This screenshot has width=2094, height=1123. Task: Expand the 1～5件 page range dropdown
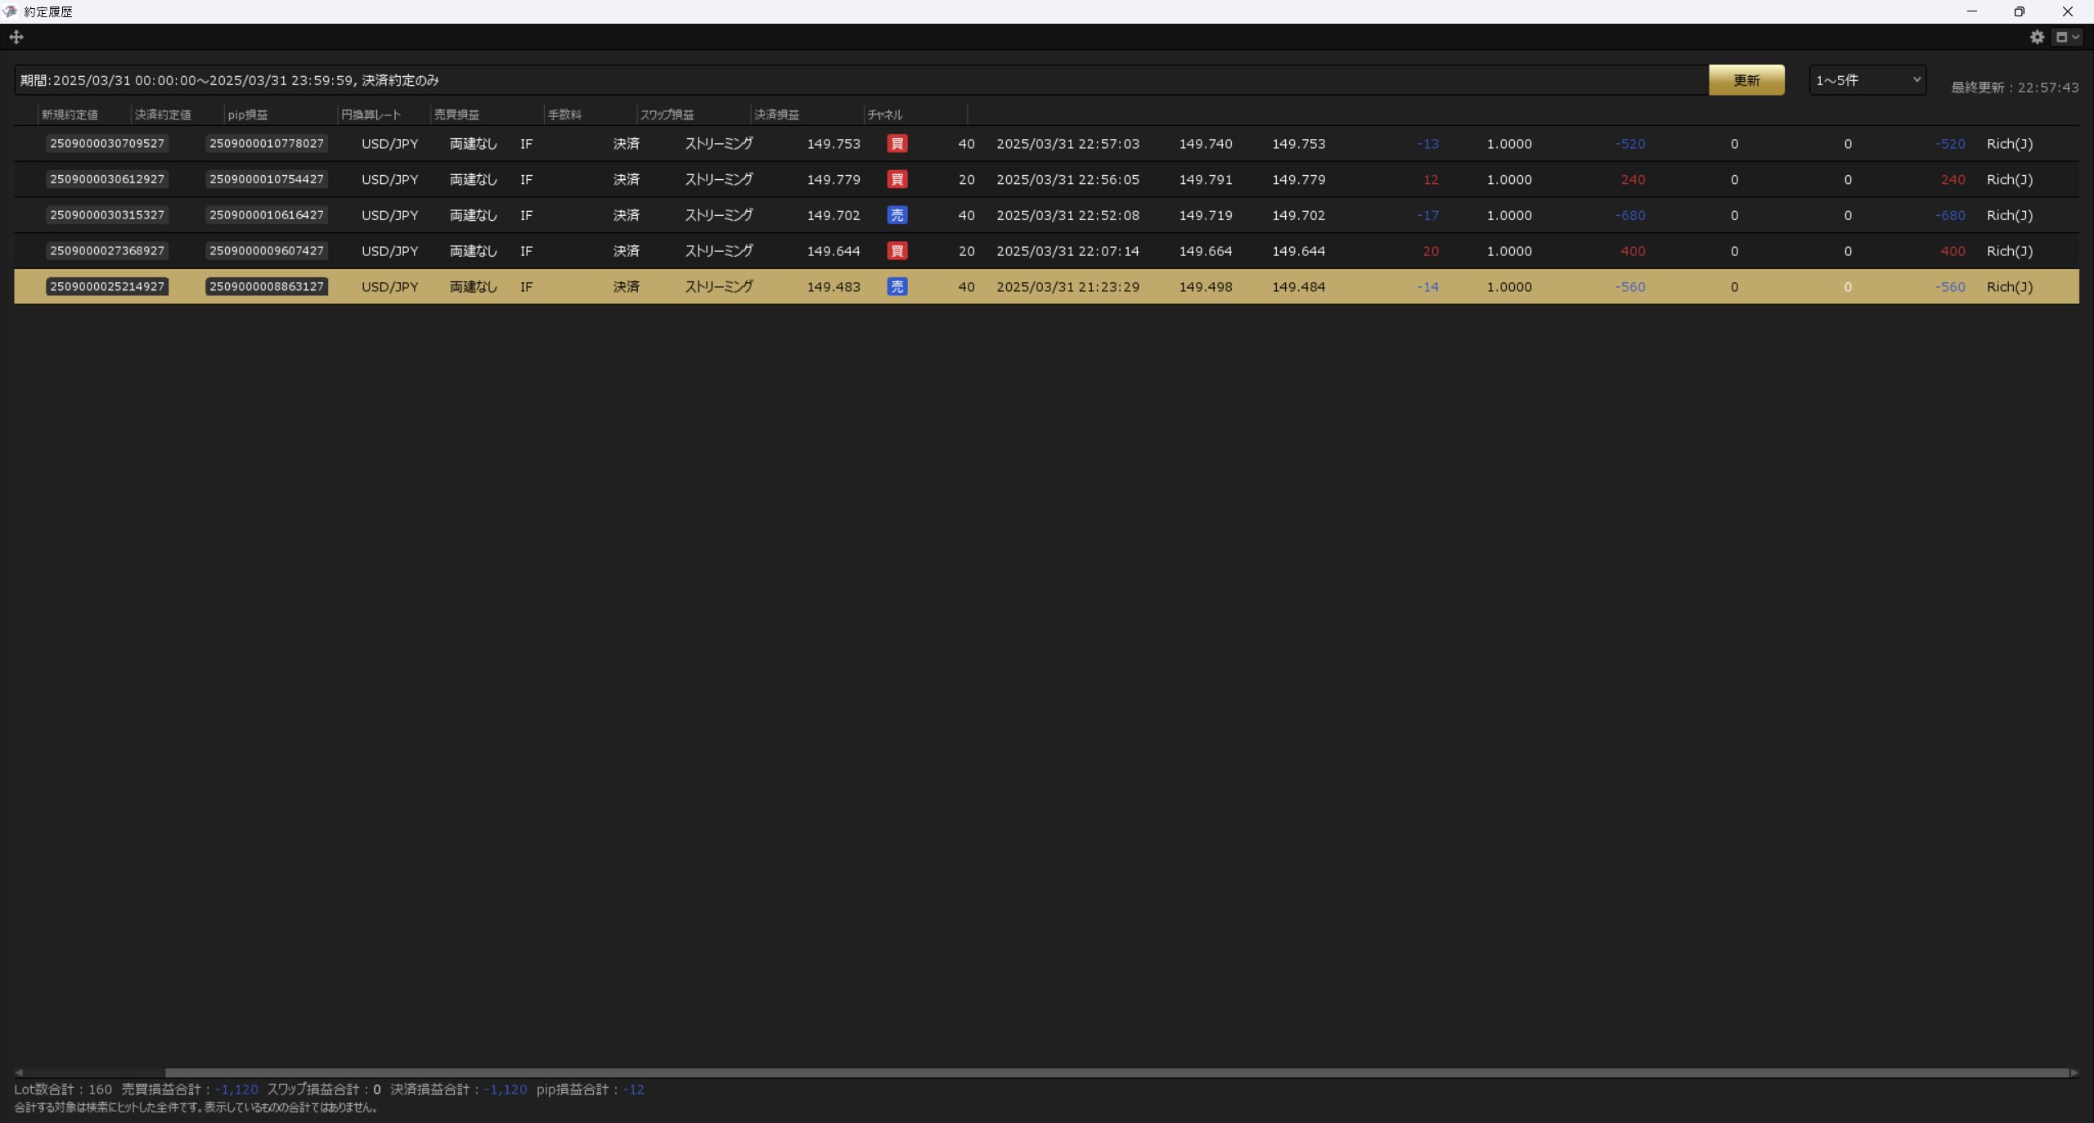[x=1867, y=80]
